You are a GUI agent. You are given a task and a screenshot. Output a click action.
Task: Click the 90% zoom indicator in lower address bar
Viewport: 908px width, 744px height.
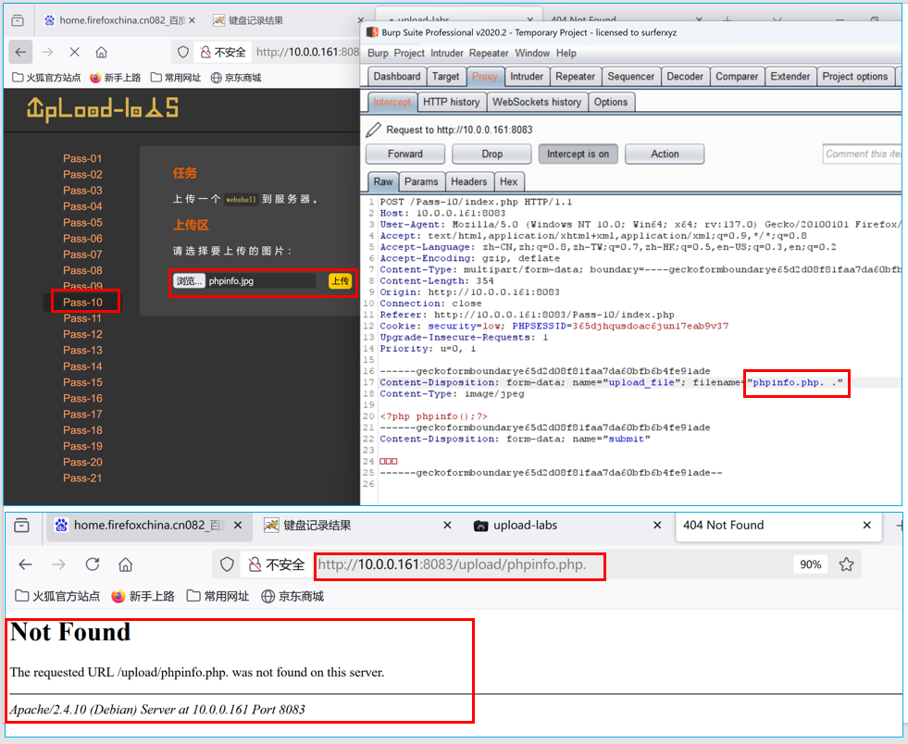pyautogui.click(x=810, y=564)
